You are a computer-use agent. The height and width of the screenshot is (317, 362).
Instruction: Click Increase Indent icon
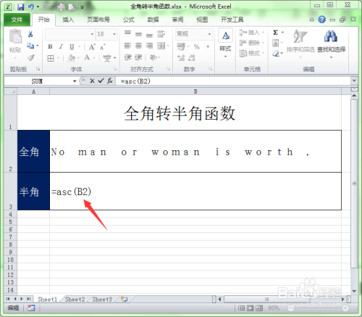[x=138, y=57]
